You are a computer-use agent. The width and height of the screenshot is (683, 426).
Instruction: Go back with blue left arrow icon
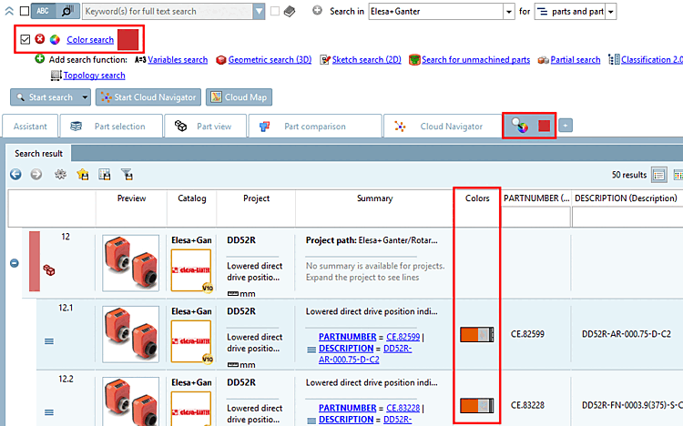(15, 175)
